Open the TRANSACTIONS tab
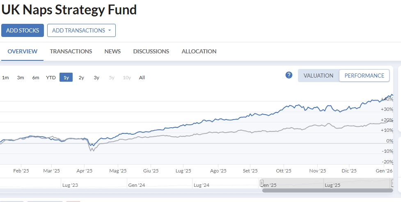The image size is (401, 202). tap(71, 51)
